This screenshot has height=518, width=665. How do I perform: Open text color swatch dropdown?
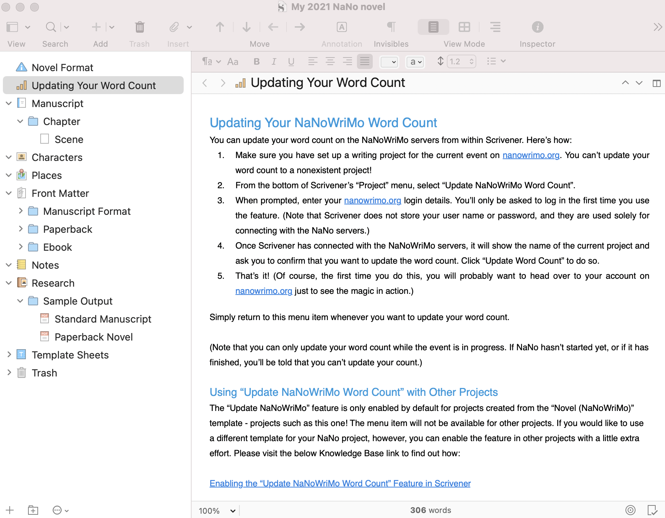tap(389, 62)
